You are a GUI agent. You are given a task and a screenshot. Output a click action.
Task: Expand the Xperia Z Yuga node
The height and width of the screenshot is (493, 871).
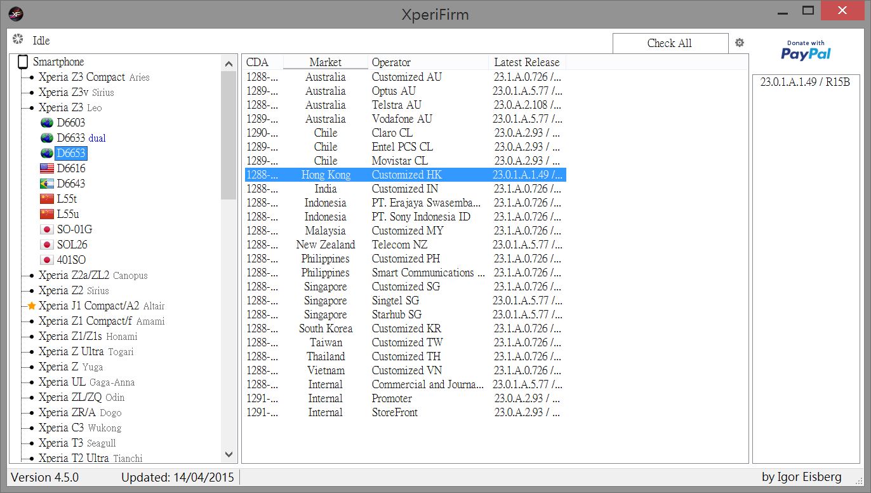[31, 367]
